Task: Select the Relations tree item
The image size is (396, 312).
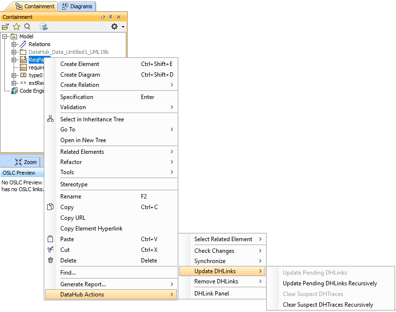Action: (39, 44)
